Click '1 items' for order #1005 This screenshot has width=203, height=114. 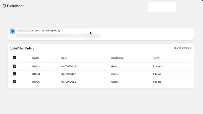157,82
